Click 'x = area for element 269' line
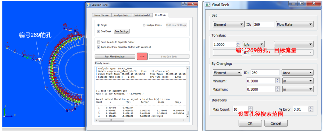 [x=111, y=91]
